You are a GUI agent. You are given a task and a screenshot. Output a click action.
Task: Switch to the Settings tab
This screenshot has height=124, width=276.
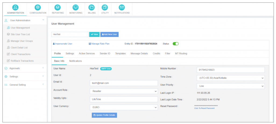(70, 54)
